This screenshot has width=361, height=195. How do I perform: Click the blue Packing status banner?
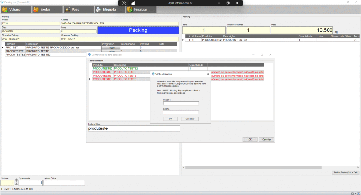coord(138,30)
